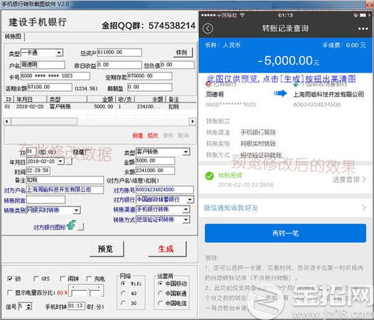The image size is (374, 320).
Task: Select the 4G network radio button
Action: 123,293
